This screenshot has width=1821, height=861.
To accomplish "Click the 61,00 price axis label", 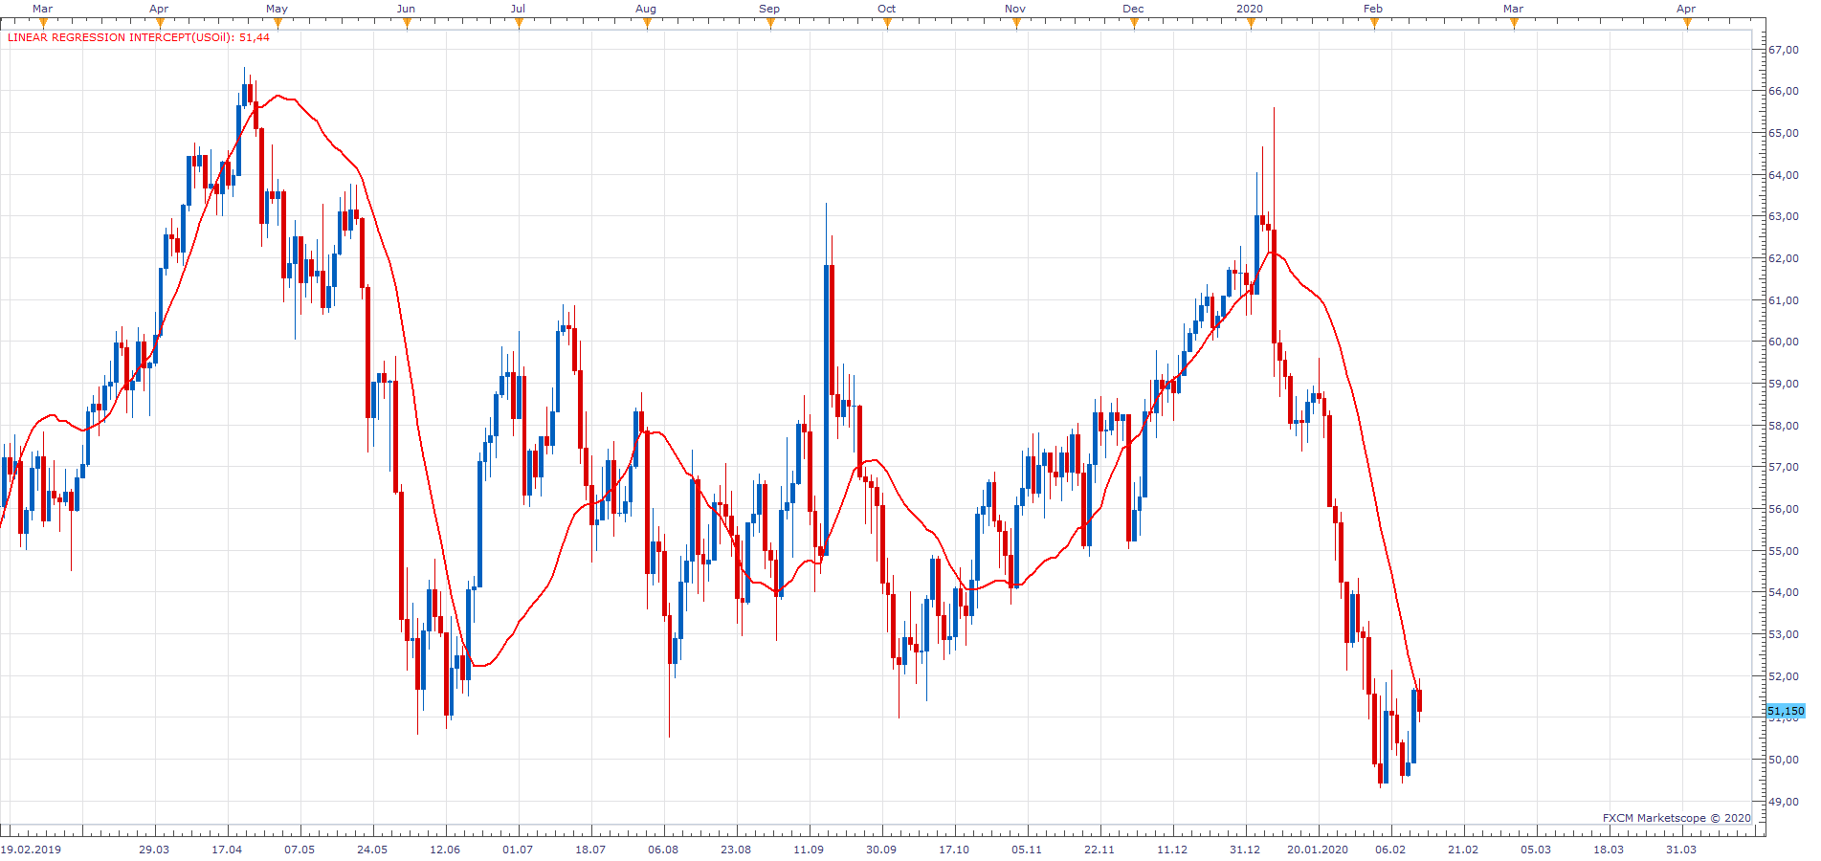I will click(x=1784, y=300).
